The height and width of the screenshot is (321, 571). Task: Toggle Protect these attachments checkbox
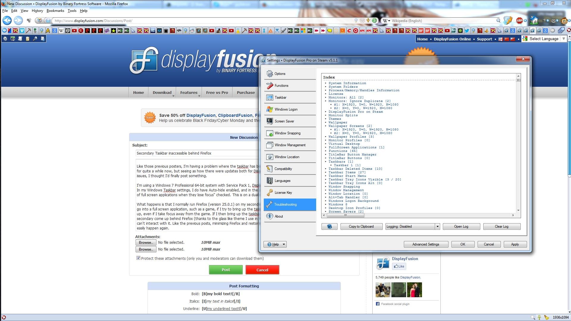tap(138, 258)
